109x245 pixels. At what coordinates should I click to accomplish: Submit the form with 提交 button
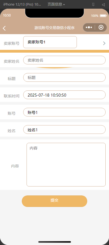(54, 201)
